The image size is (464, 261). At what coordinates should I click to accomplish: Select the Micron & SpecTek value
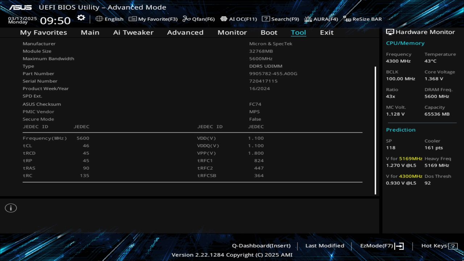270,43
